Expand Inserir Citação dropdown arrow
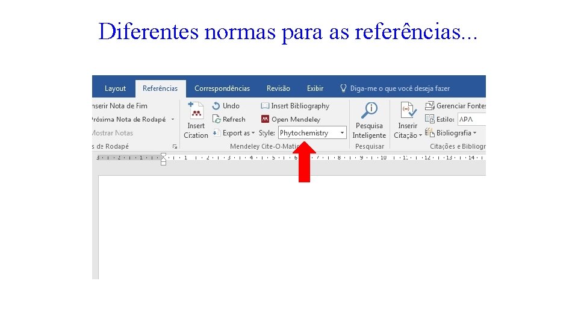The width and height of the screenshot is (578, 325). pos(420,135)
